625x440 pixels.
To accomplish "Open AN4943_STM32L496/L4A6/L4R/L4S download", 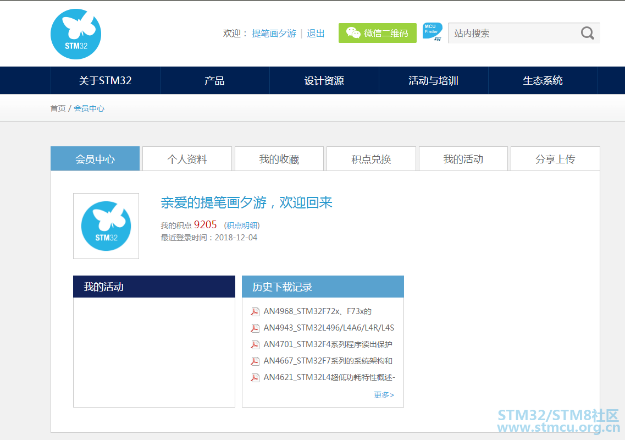I will pyautogui.click(x=329, y=328).
